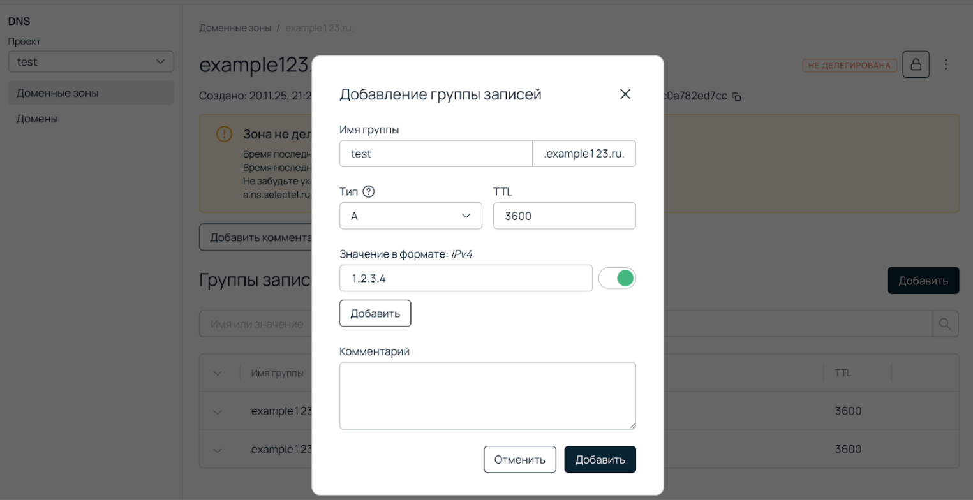973x500 pixels.
Task: Click the search magnifier icon
Action: tap(945, 323)
